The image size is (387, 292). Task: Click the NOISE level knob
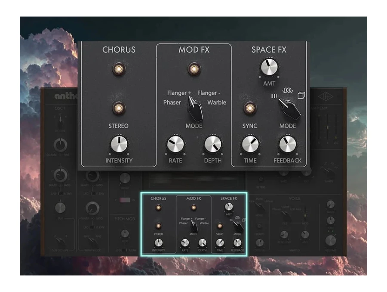click(x=125, y=178)
